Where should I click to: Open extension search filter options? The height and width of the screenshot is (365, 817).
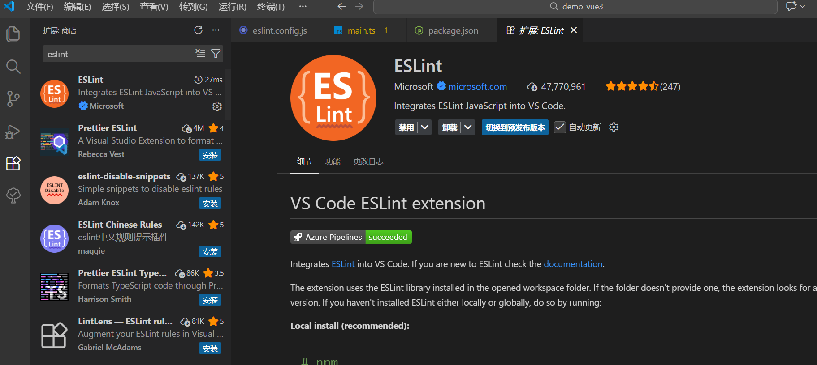tap(216, 54)
